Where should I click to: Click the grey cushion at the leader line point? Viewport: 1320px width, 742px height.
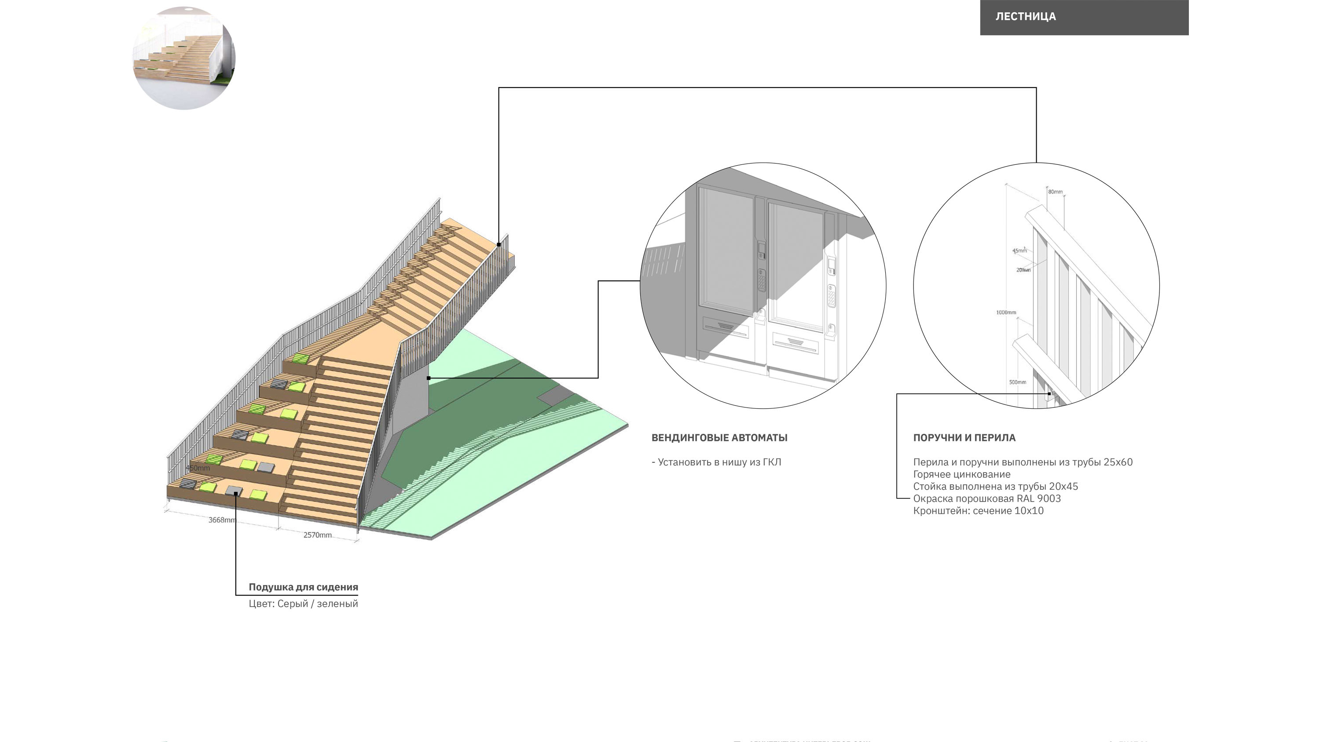[234, 491]
